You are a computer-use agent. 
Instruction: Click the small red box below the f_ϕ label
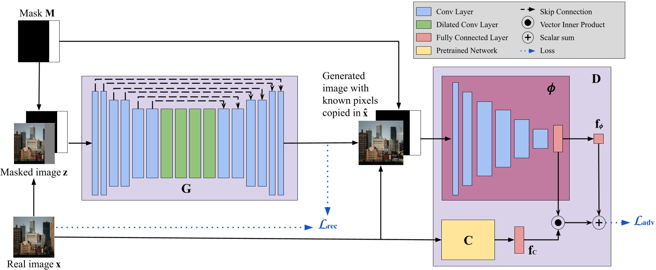point(598,139)
